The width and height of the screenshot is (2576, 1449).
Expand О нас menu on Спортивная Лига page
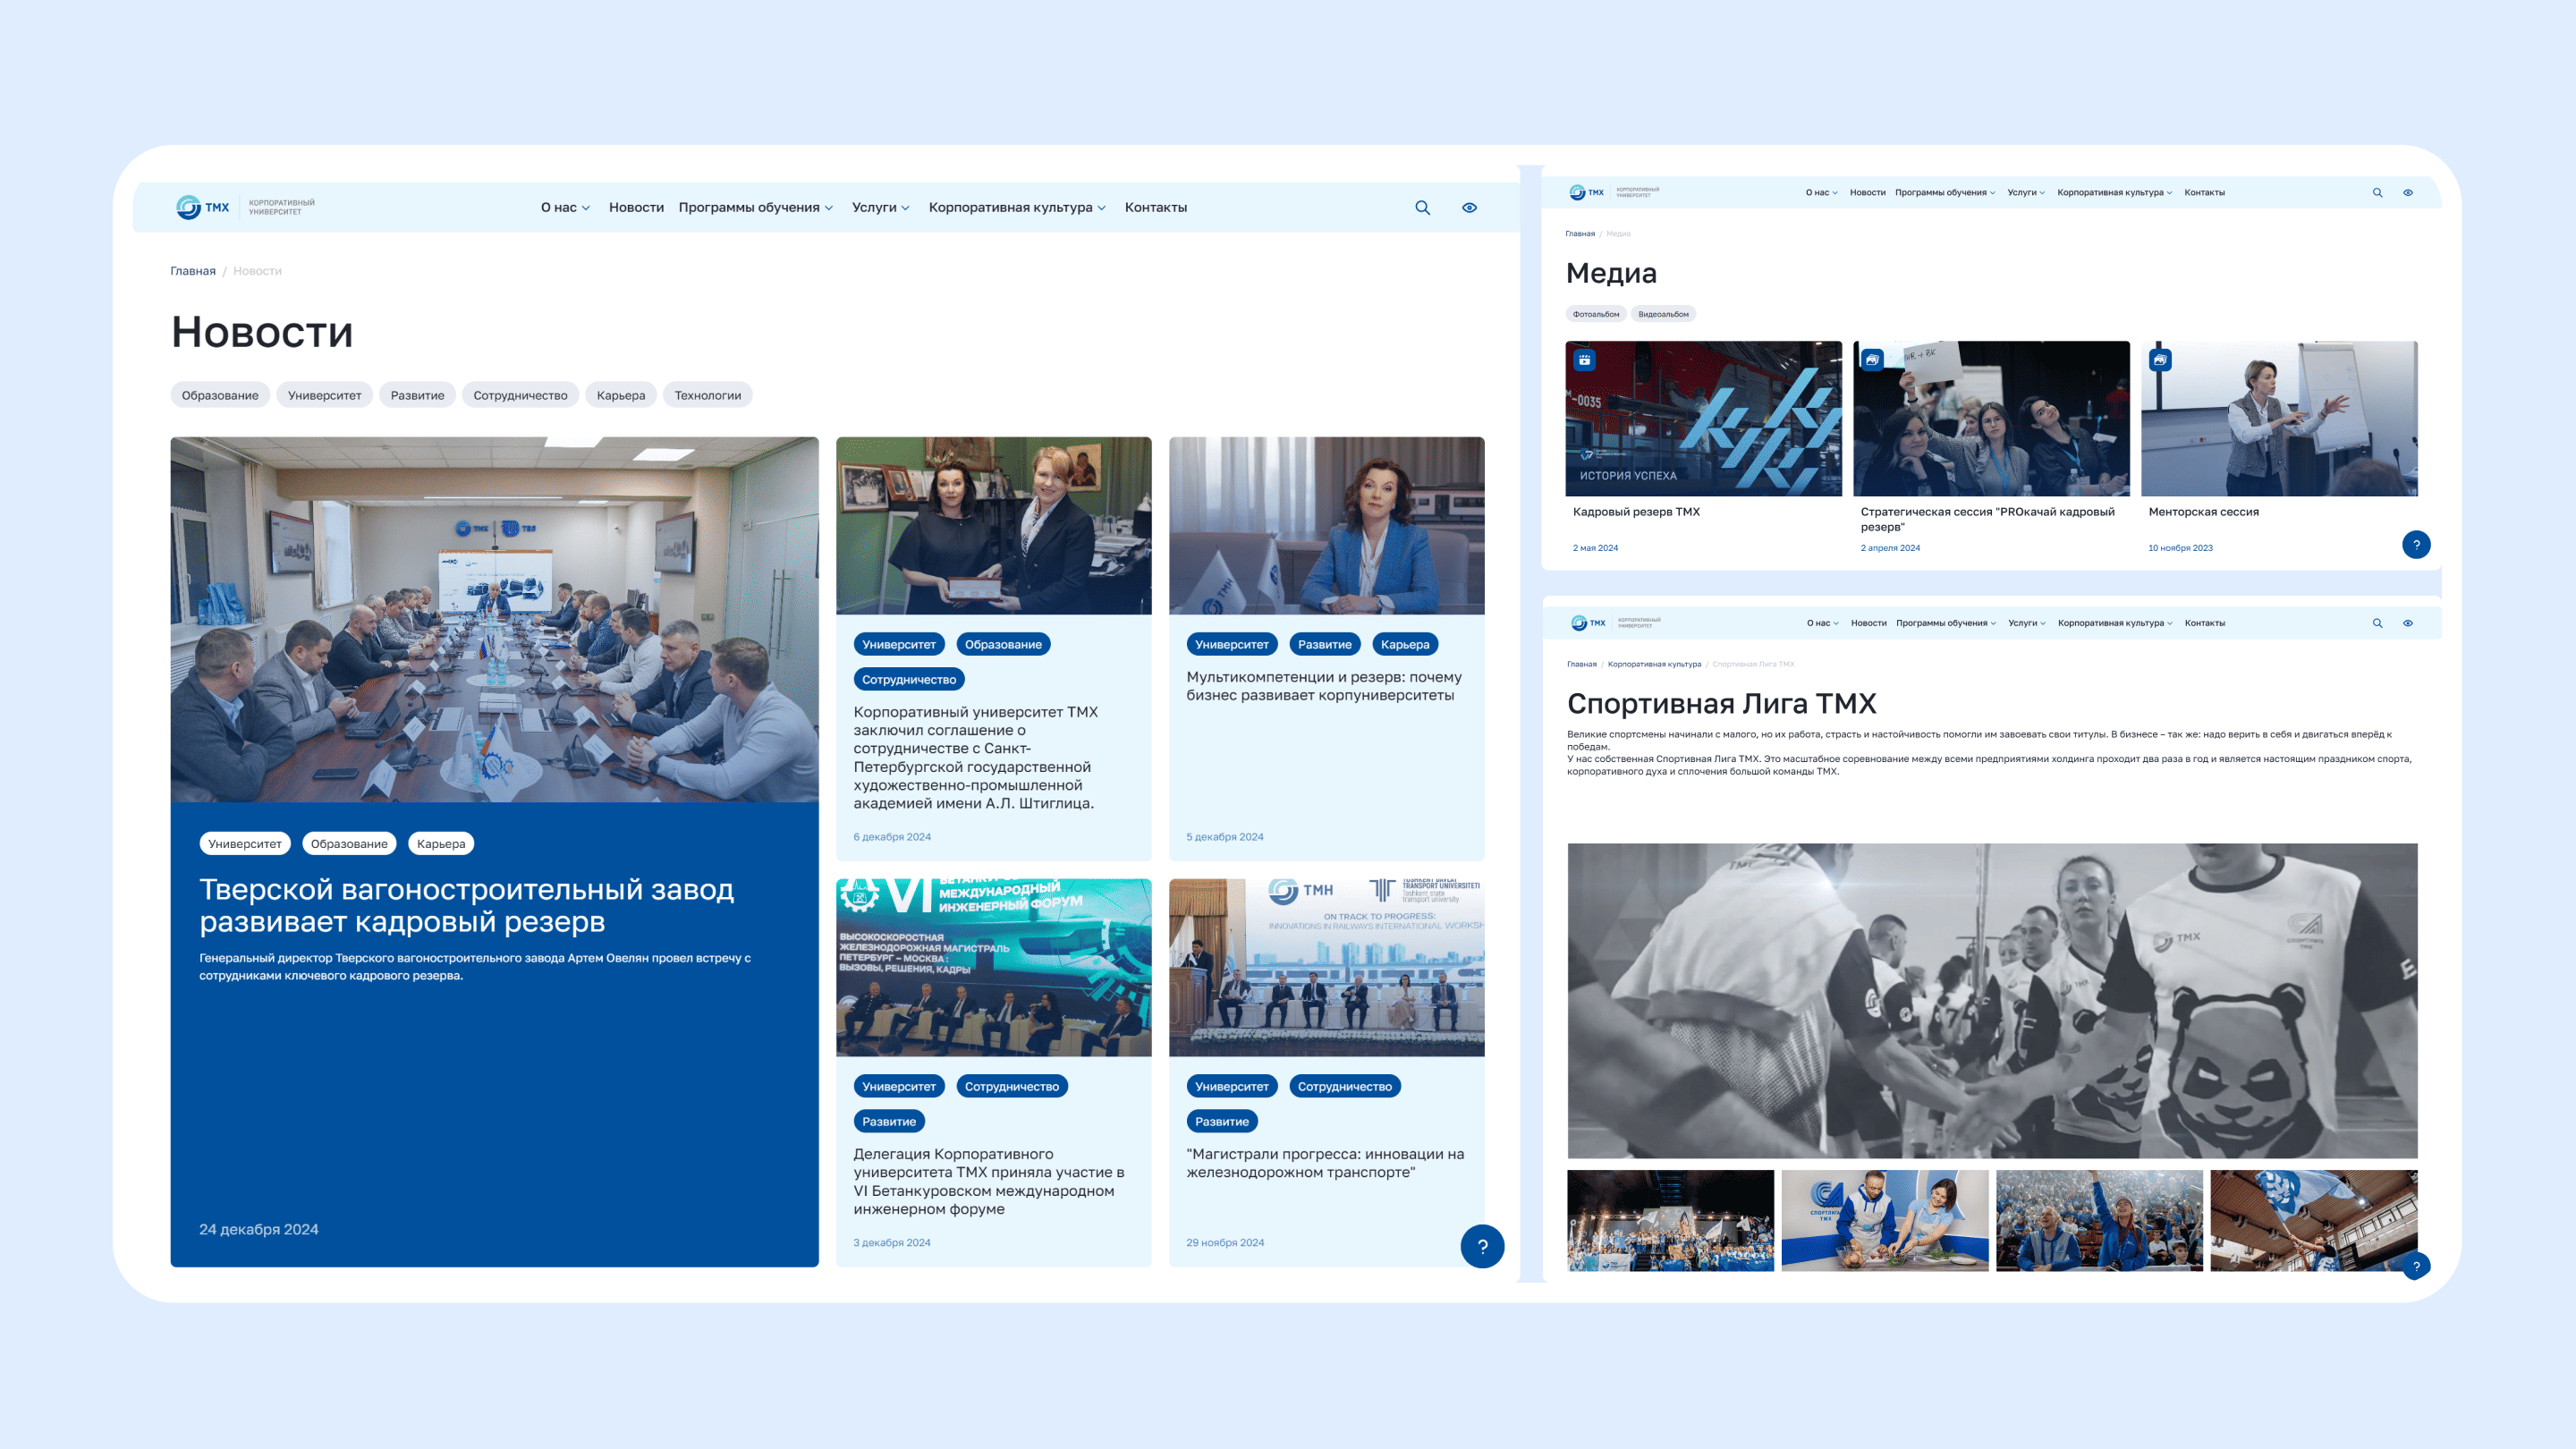click(x=1822, y=623)
